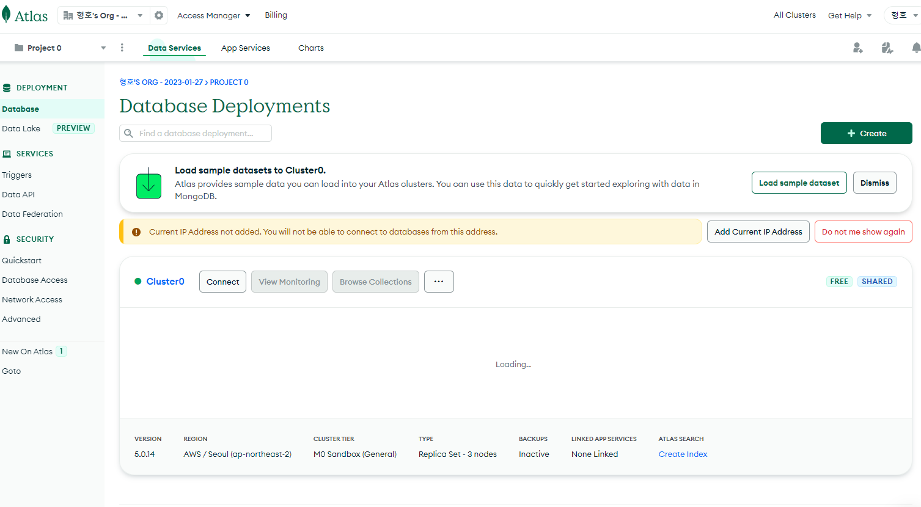Click Add Current IP Address
The width and height of the screenshot is (921, 507).
758,232
